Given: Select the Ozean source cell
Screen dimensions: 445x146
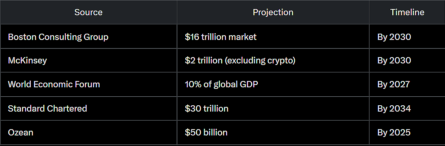Looking at the screenshot, I should tap(89, 132).
